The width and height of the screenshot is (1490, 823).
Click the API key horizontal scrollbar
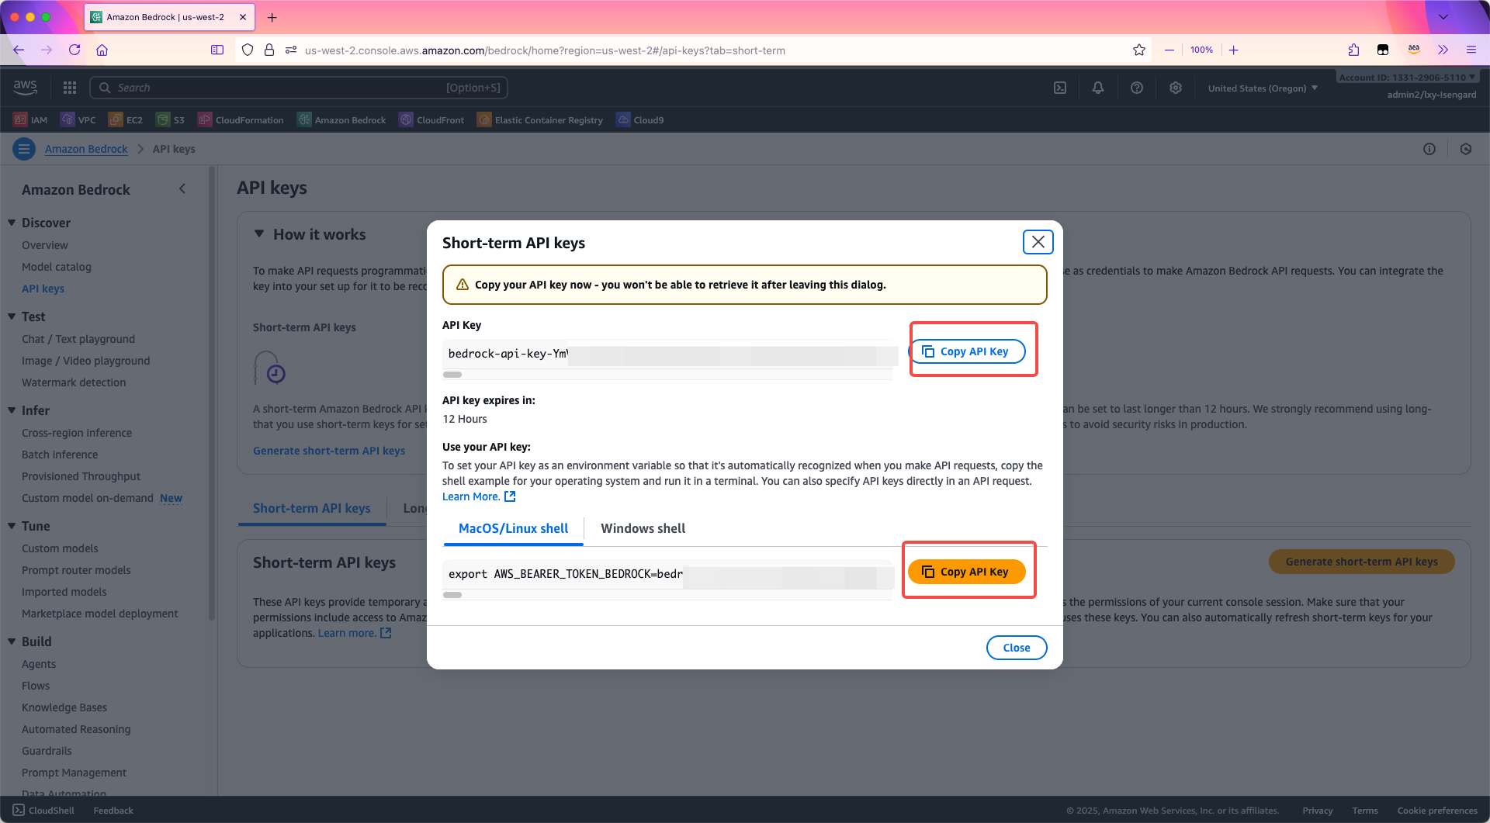pos(452,375)
